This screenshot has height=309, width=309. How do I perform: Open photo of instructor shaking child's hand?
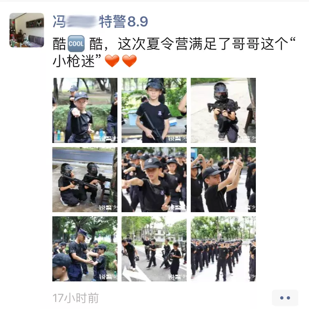point(85,249)
